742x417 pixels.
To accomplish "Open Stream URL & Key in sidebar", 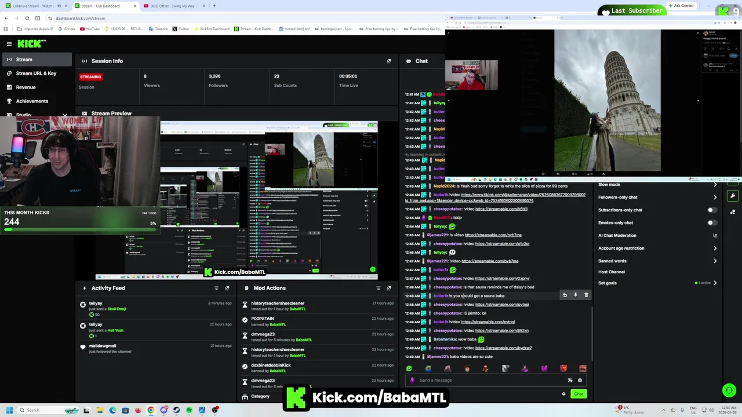I will click(36, 73).
